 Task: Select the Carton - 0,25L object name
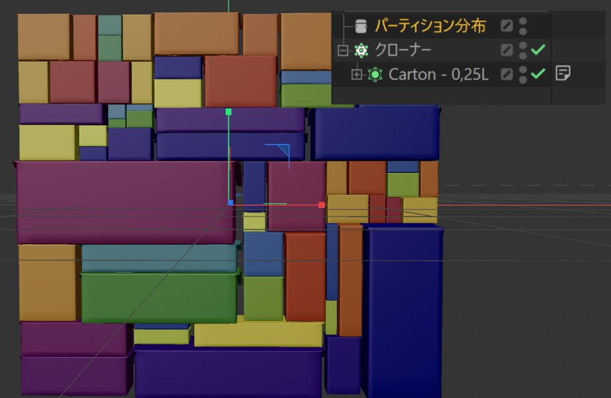(x=438, y=74)
